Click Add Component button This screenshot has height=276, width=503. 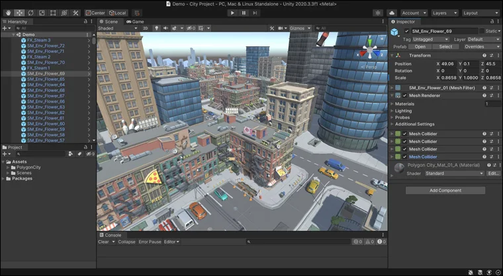click(445, 191)
